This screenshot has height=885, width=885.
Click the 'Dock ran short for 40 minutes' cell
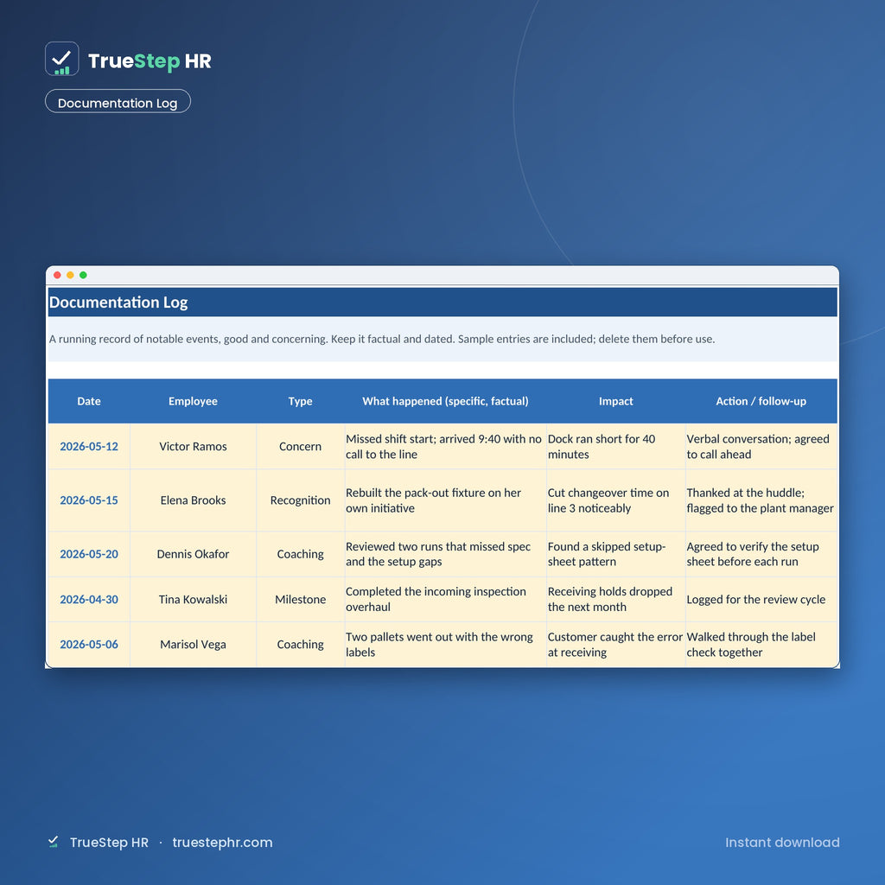(615, 447)
